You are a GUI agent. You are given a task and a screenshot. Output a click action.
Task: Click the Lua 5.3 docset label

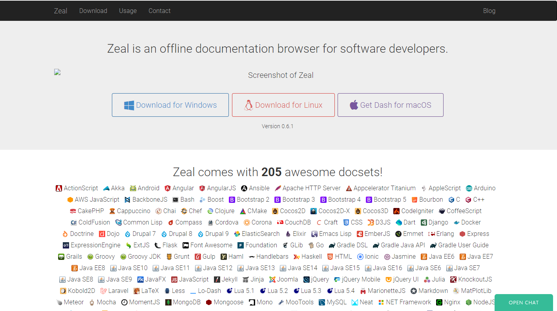pyautogui.click(x=311, y=291)
